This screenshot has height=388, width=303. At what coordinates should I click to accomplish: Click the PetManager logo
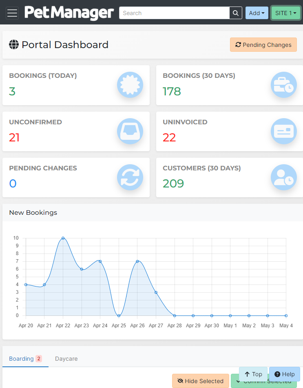[x=69, y=13]
